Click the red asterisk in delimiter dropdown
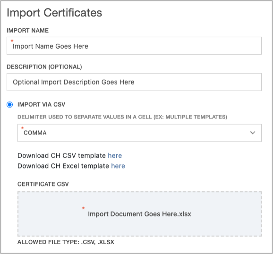Screen dimensions: 273x254 tap(22, 128)
